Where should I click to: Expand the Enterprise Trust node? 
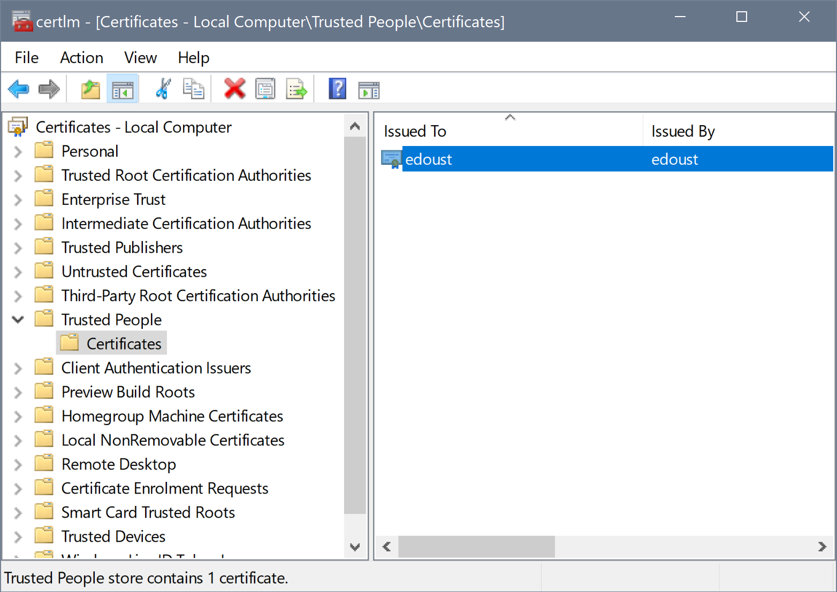click(x=18, y=200)
